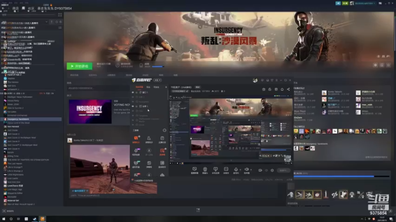Click the bell notification icon in 直播伴侣
This screenshot has height=222, width=396.
point(282,89)
